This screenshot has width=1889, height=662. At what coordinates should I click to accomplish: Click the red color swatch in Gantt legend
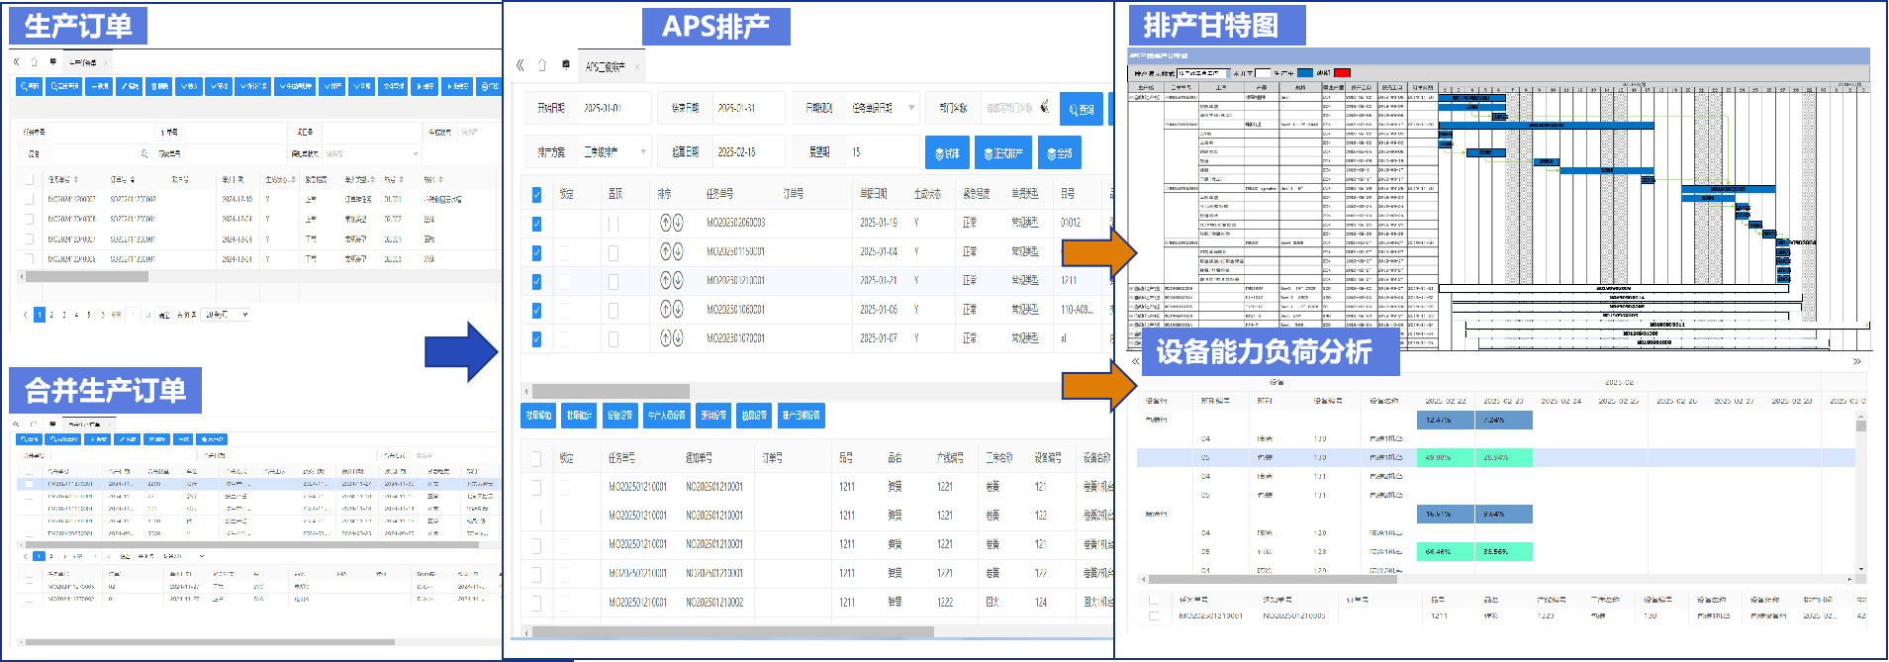(x=1342, y=72)
